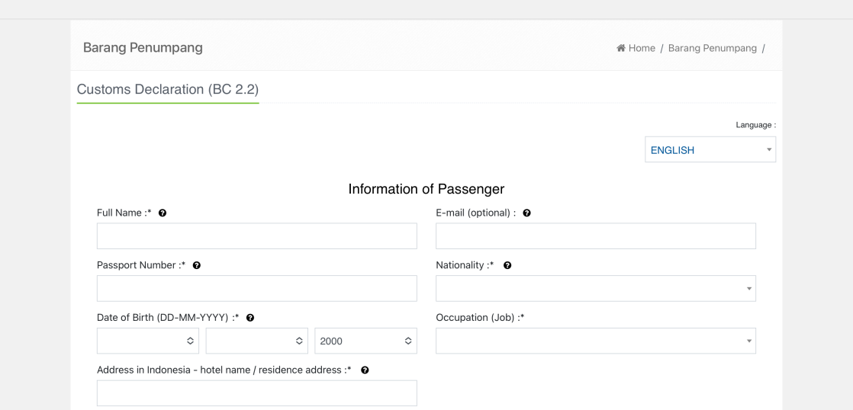
Task: Show help for the E-mail field
Action: 527,213
